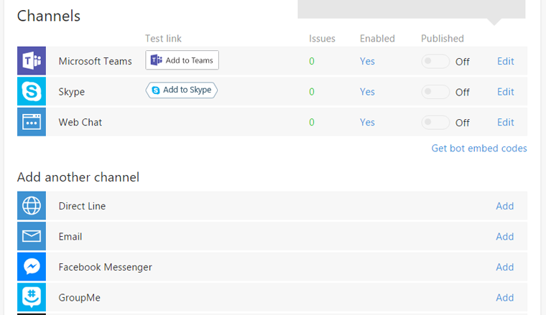Toggle the Published switch for Microsoft Teams

pyautogui.click(x=435, y=62)
